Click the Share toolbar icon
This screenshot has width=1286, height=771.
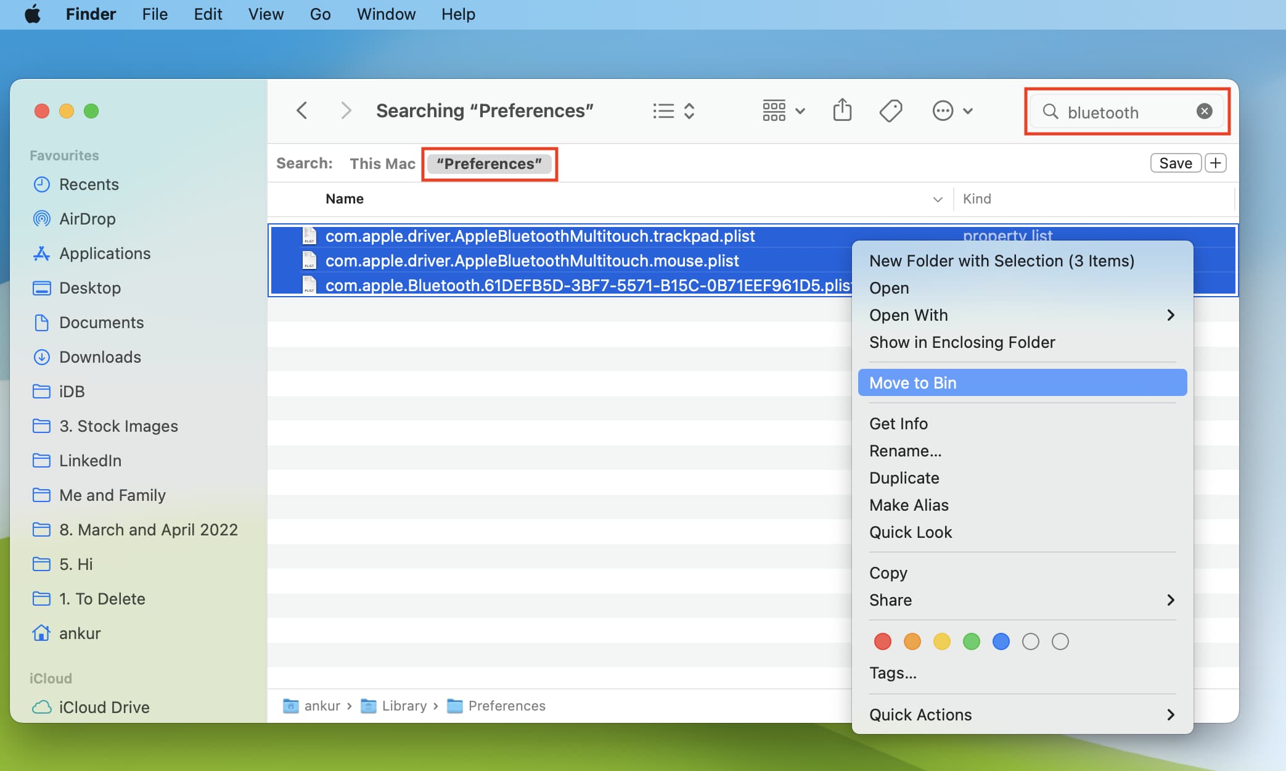[x=842, y=110]
